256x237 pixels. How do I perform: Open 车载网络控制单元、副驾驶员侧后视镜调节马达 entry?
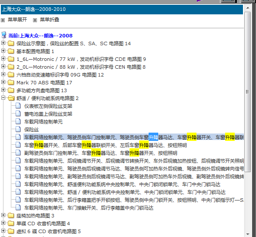click(134, 177)
